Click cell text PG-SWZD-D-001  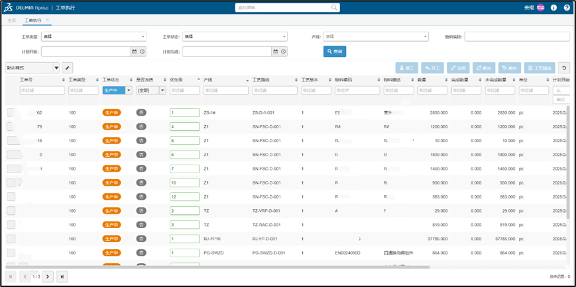[269, 253]
